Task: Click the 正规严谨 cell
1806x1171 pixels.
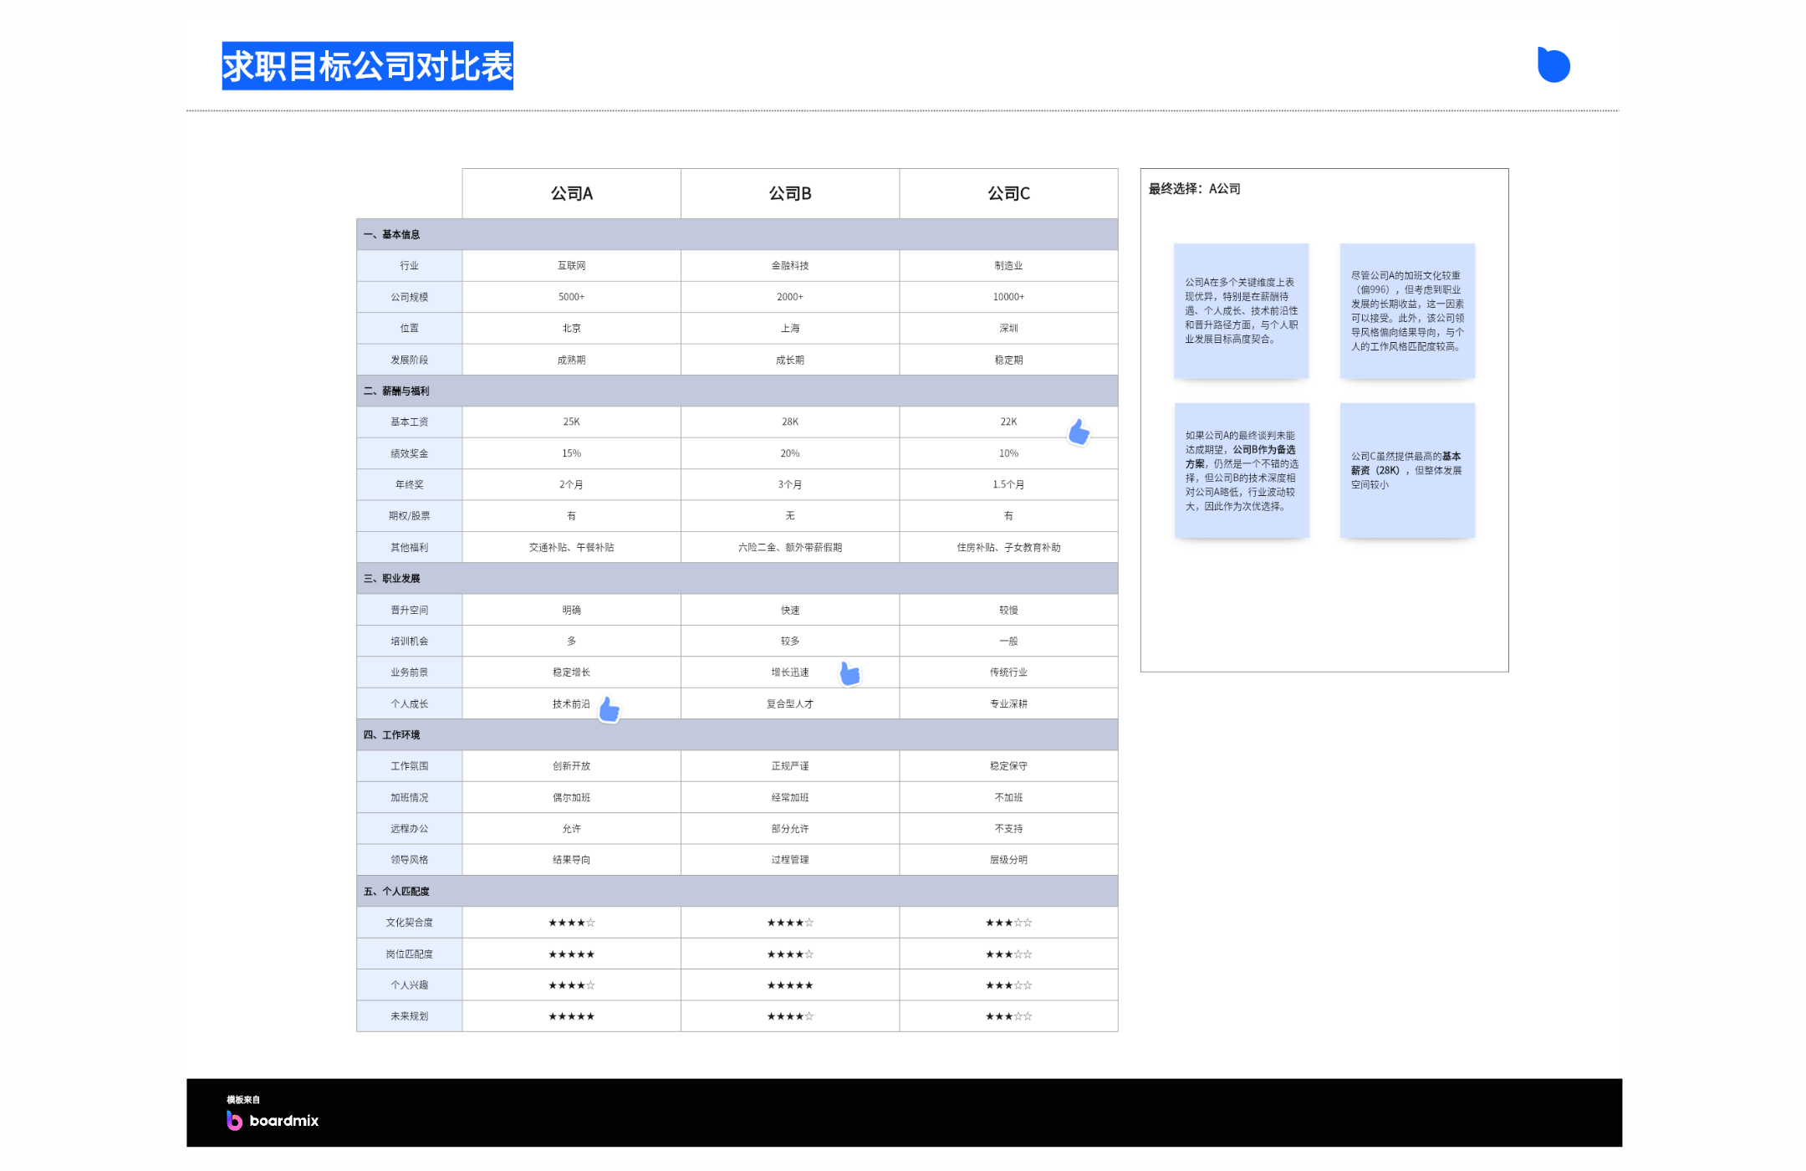Action: [790, 765]
